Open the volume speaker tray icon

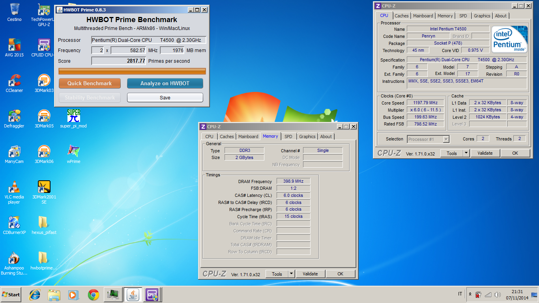pyautogui.click(x=498, y=295)
